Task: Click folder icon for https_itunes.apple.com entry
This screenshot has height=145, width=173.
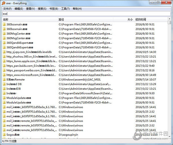Action: click(4, 61)
